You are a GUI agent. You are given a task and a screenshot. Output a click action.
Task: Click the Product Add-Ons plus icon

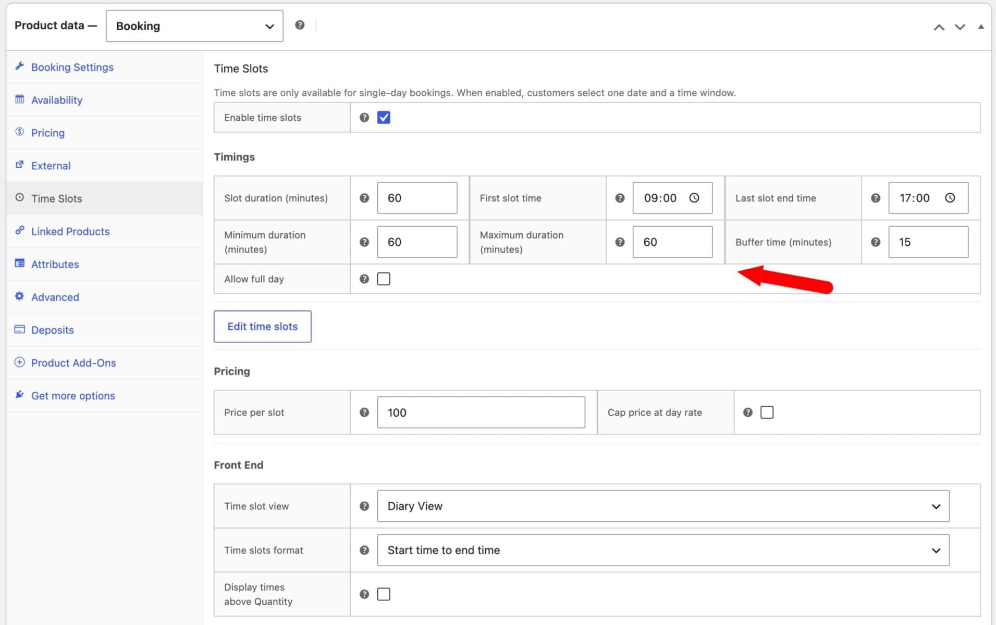pos(20,362)
